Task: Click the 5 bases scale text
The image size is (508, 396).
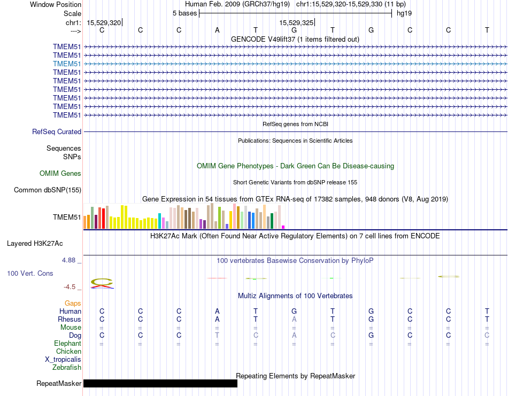Action: point(184,13)
